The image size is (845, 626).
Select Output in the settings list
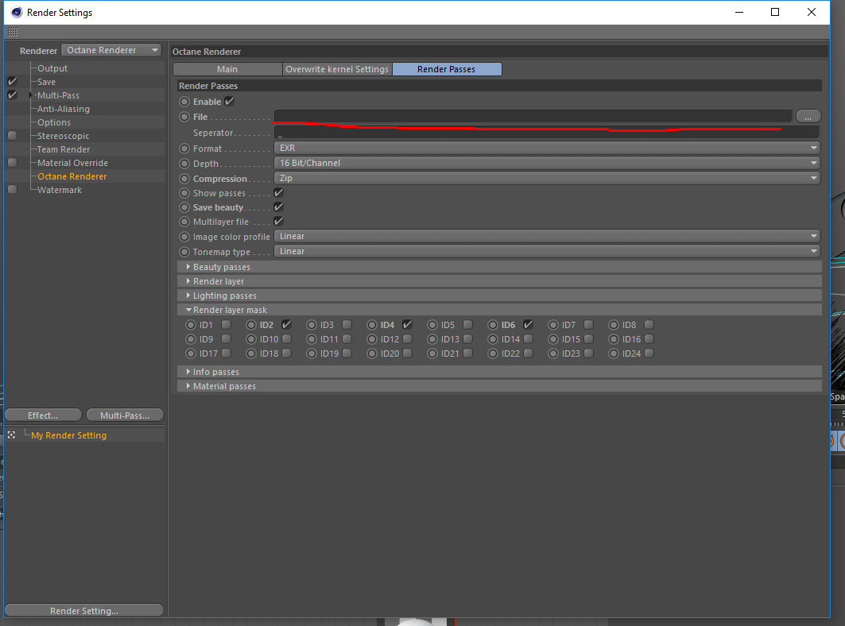click(x=52, y=68)
